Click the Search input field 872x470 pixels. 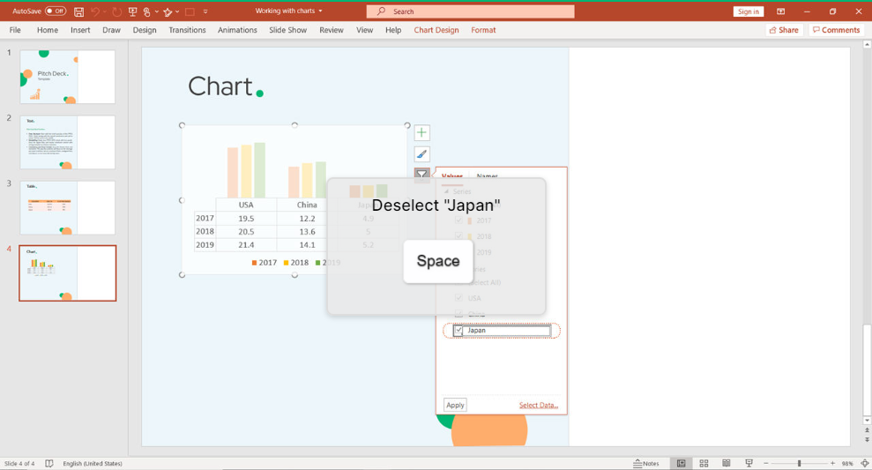point(471,11)
